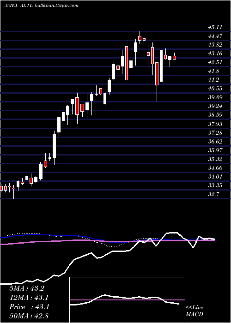Click the 36.62 price axis label
The height and width of the screenshot is (323, 231).
point(215,141)
